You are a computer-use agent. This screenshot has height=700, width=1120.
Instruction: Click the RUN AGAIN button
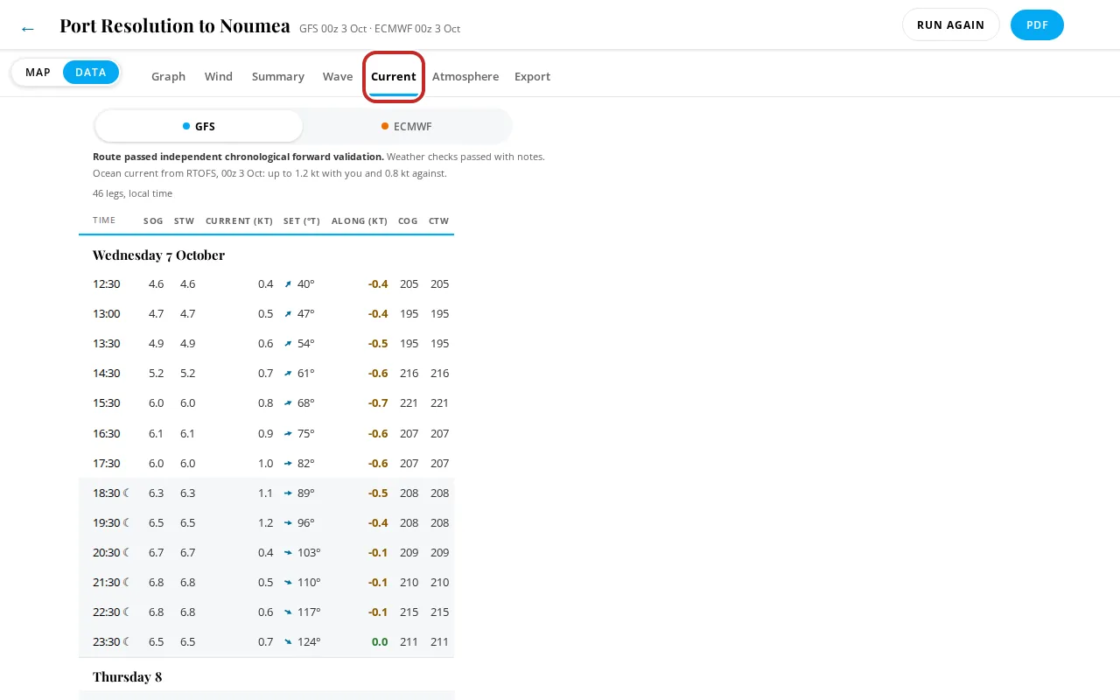(950, 24)
